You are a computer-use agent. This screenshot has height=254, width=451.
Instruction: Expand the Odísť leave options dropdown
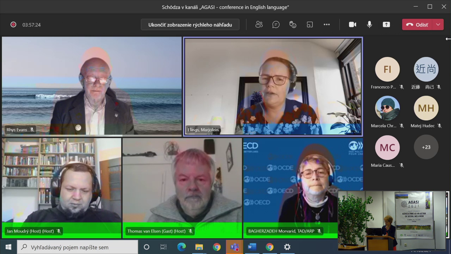pos(438,24)
